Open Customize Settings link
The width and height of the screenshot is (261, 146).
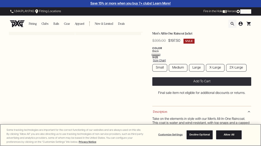170,135
